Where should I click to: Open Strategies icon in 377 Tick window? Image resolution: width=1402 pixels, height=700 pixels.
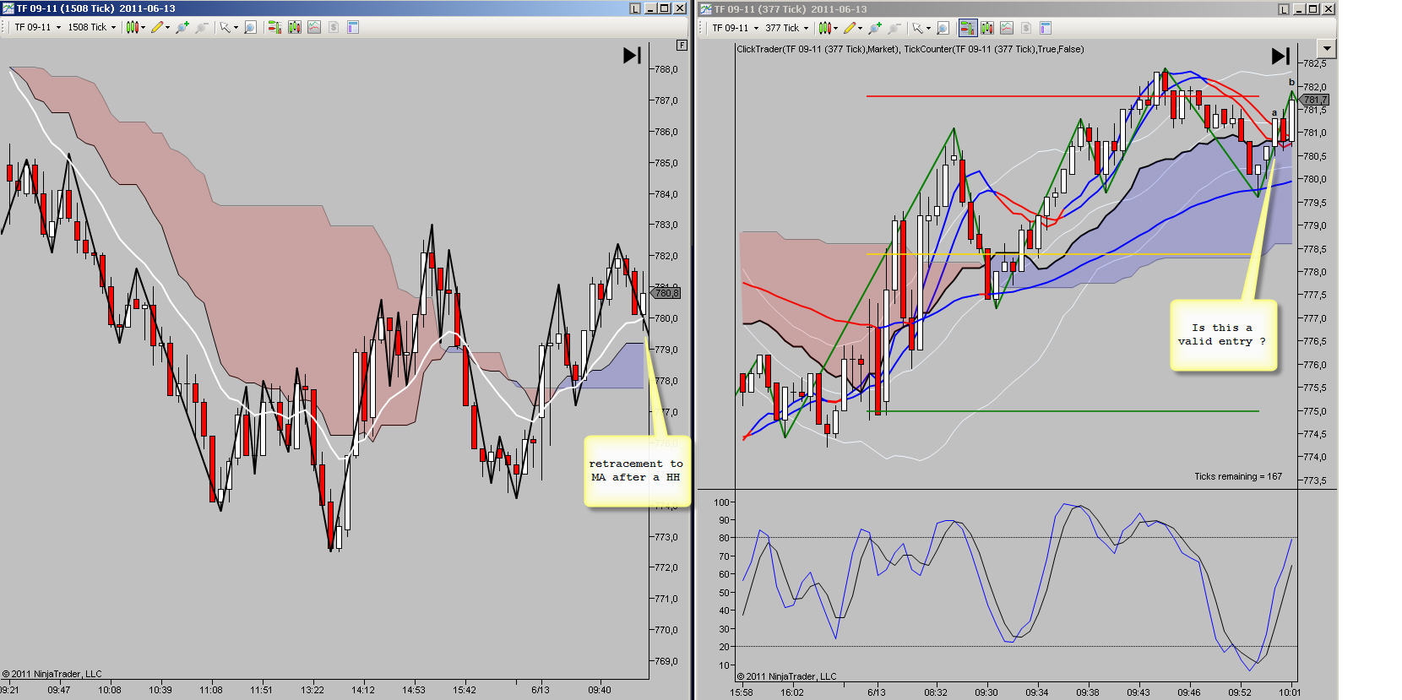pos(1026,28)
